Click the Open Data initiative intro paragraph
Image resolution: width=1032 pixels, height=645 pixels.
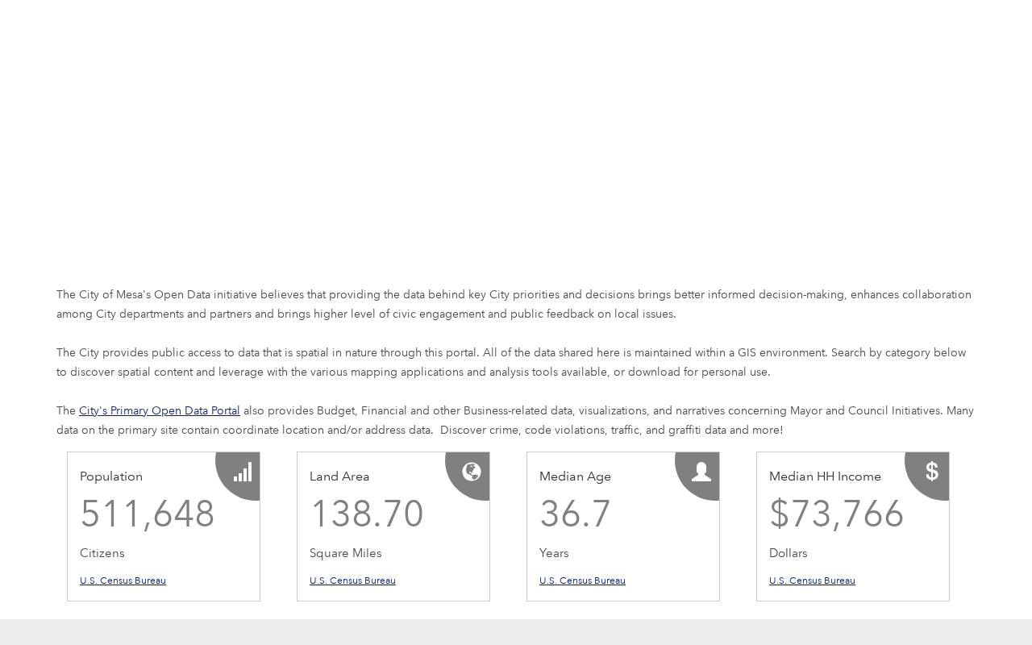[514, 304]
